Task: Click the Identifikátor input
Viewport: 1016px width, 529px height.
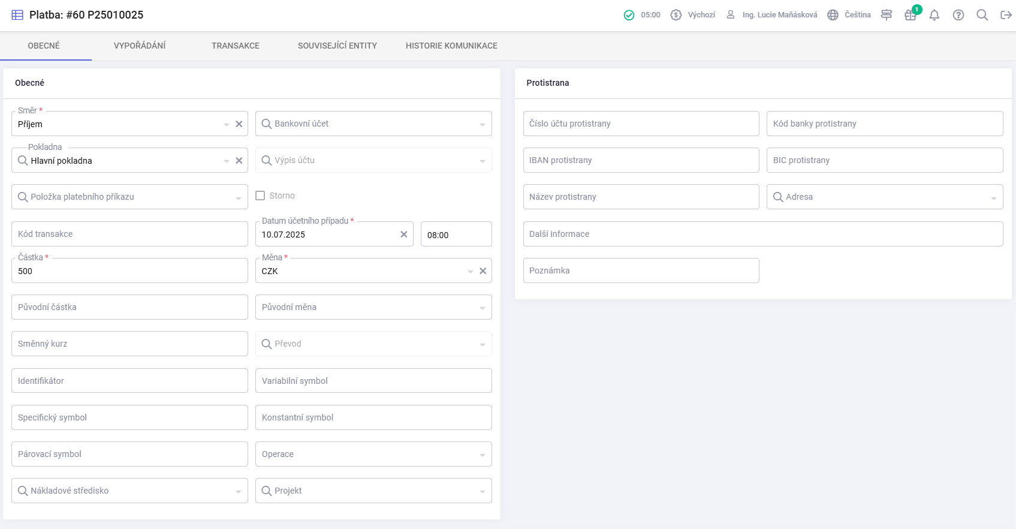Action: coord(129,381)
